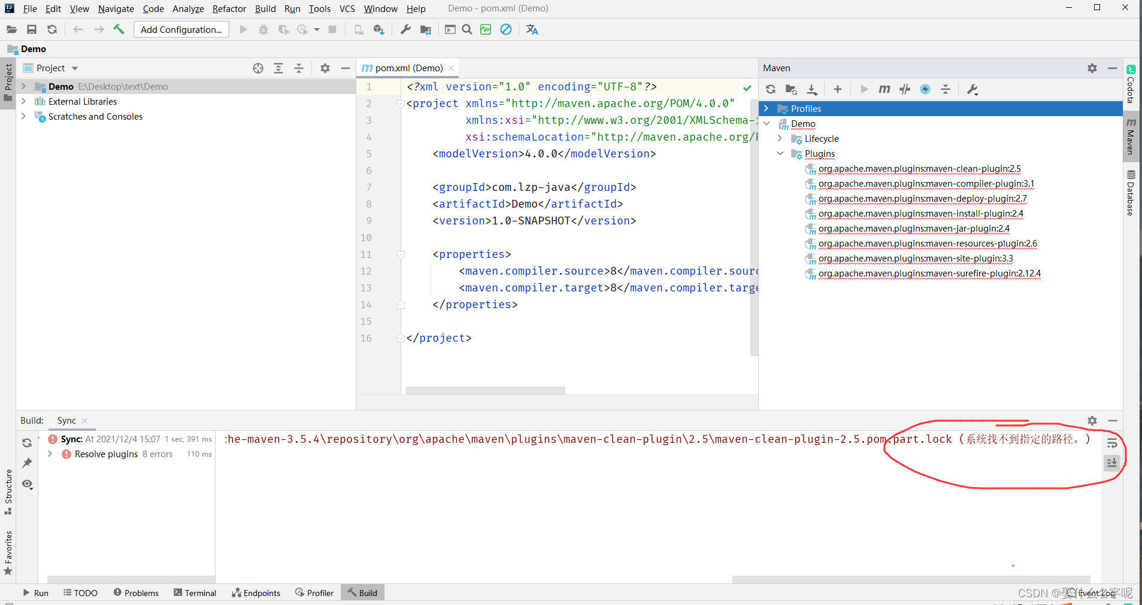Expand the Demo project root node
Viewport: 1142px width, 605px height.
[x=23, y=86]
